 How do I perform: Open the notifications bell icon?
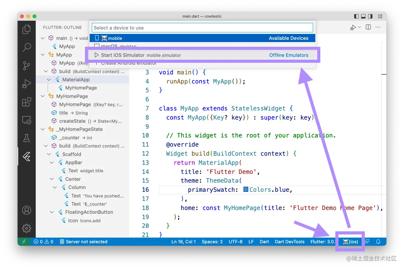coord(378,242)
